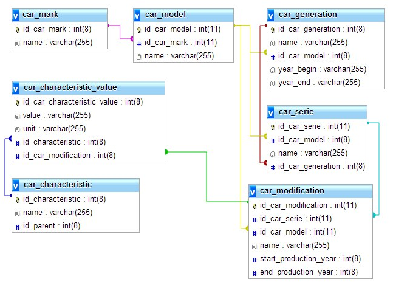The width and height of the screenshot is (393, 288).
Task: Click the car_characteristic_value table's V icon
Action: click(x=16, y=87)
